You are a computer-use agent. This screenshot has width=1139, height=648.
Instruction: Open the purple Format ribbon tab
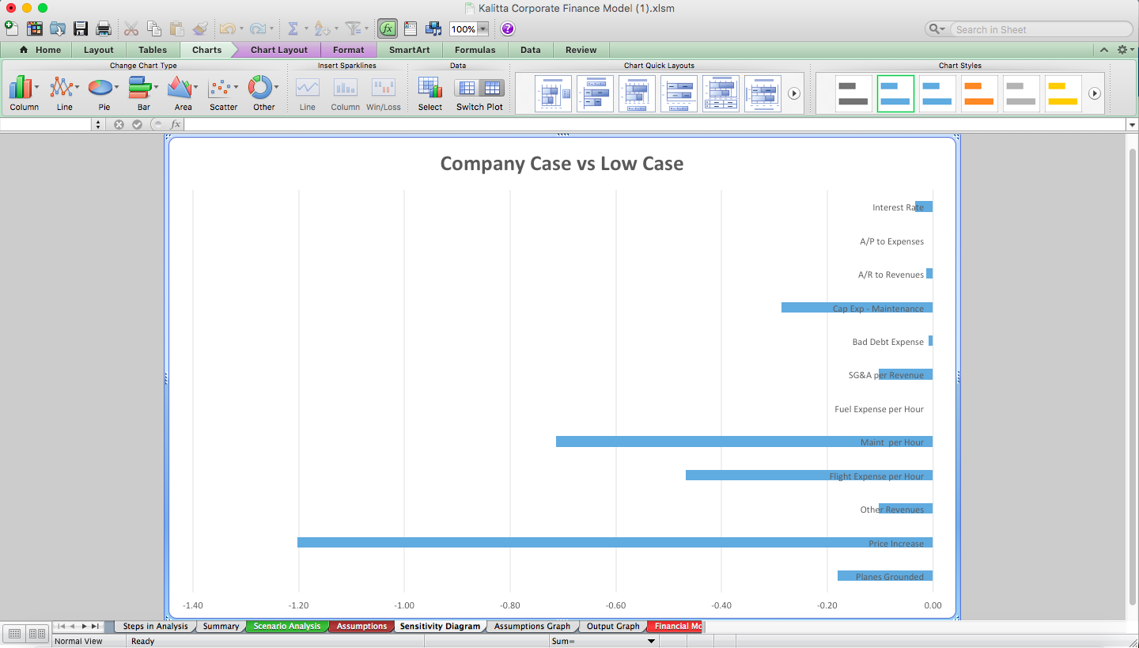pyautogui.click(x=349, y=49)
